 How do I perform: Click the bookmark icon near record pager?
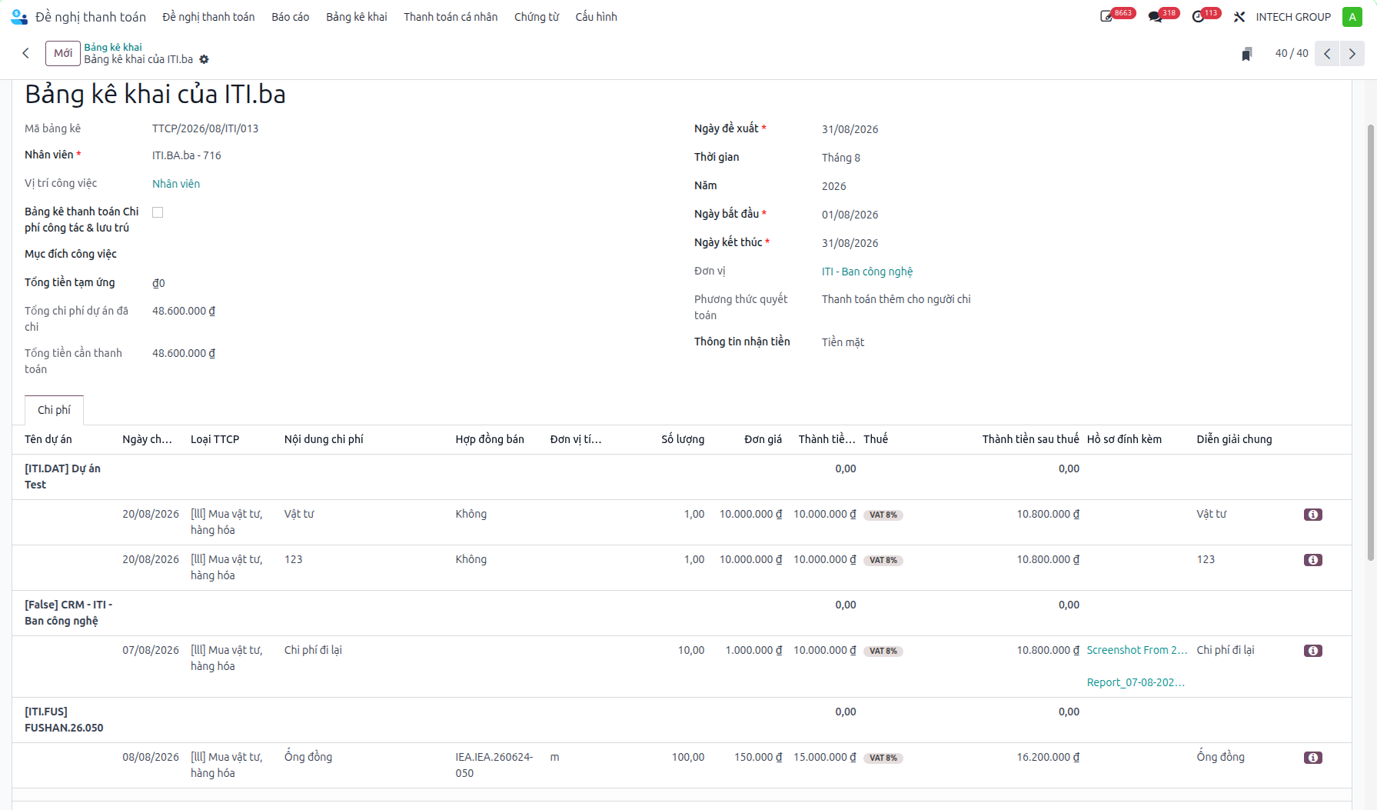click(x=1247, y=54)
